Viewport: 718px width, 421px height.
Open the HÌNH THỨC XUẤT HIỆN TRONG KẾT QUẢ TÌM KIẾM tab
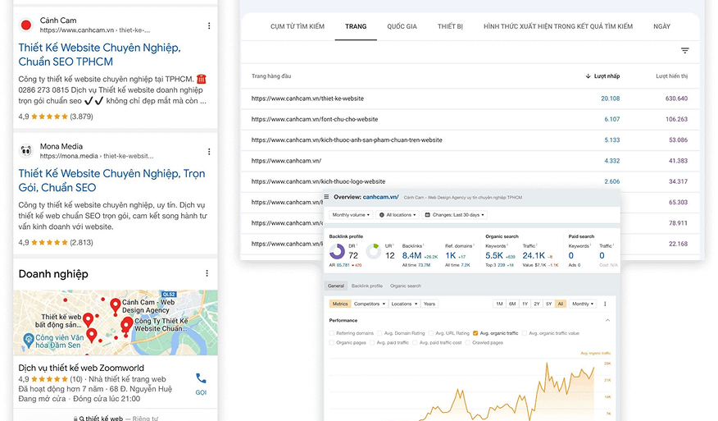coord(558,26)
